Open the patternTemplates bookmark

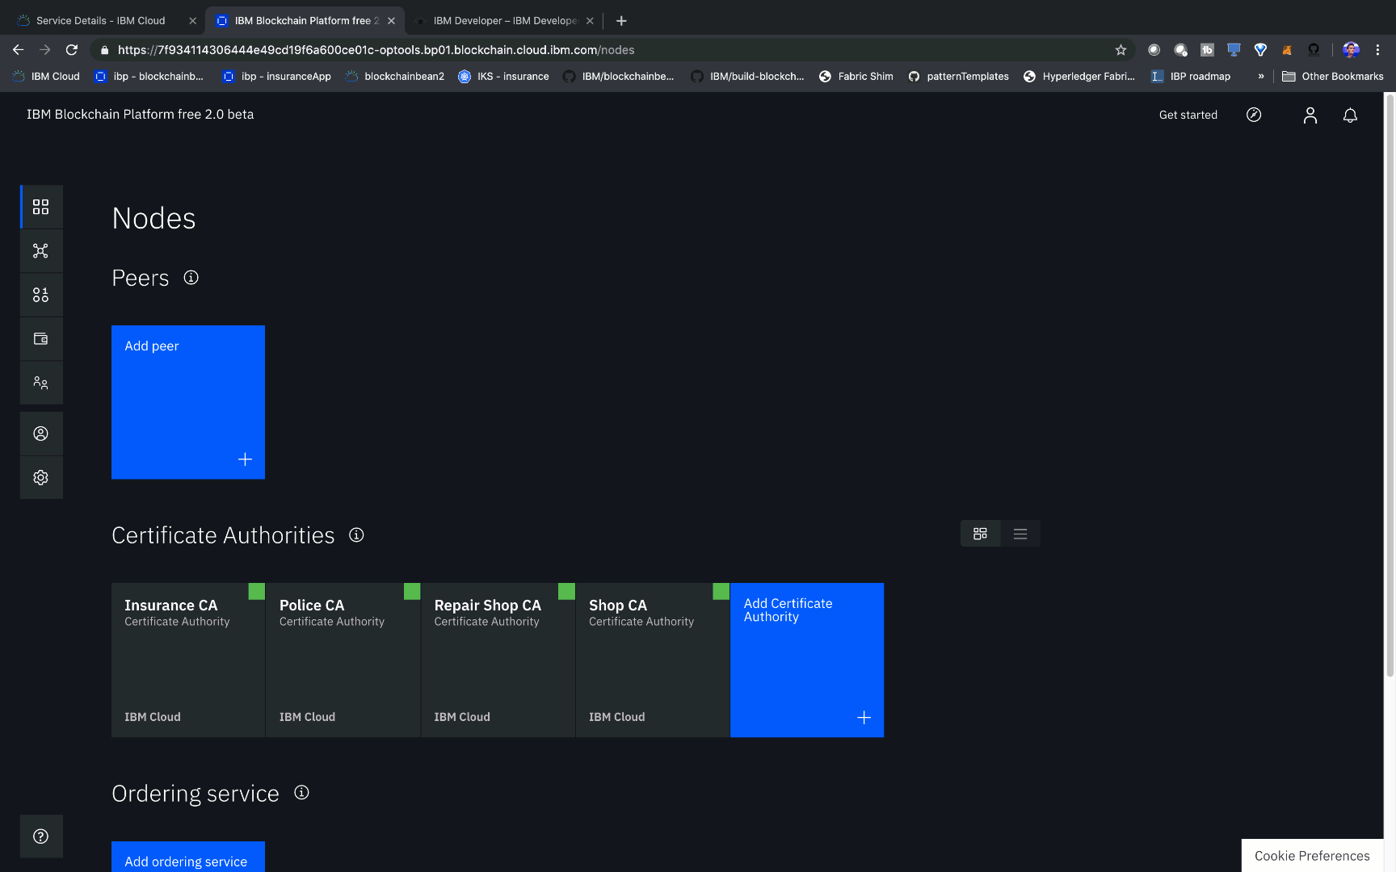tap(958, 77)
